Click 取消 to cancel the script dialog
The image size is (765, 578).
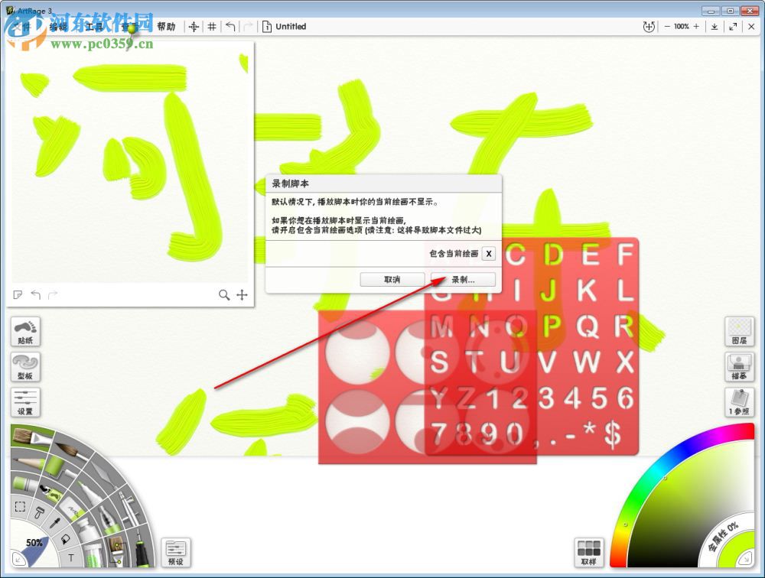(x=392, y=279)
